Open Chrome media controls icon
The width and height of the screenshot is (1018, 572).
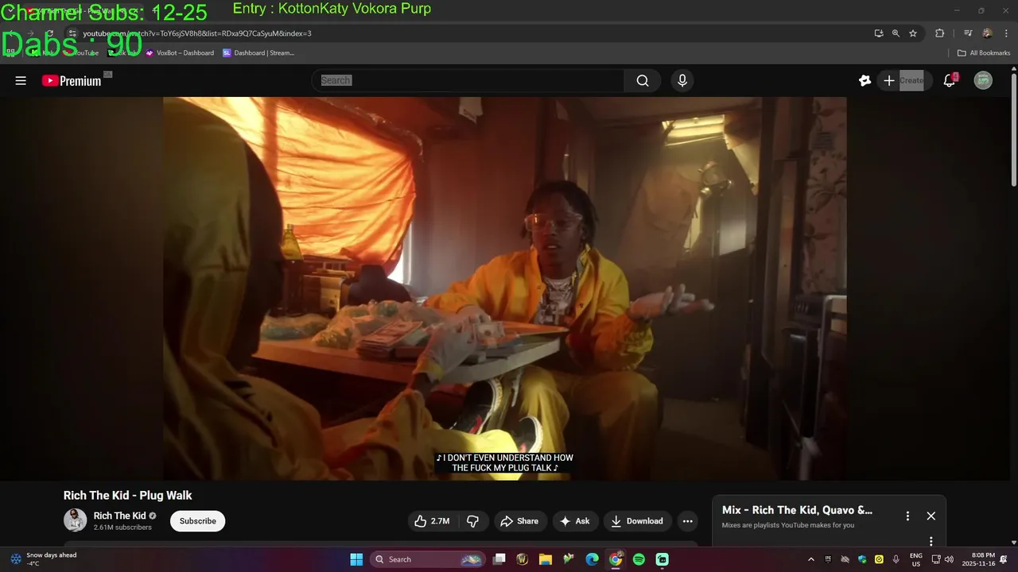coord(968,33)
